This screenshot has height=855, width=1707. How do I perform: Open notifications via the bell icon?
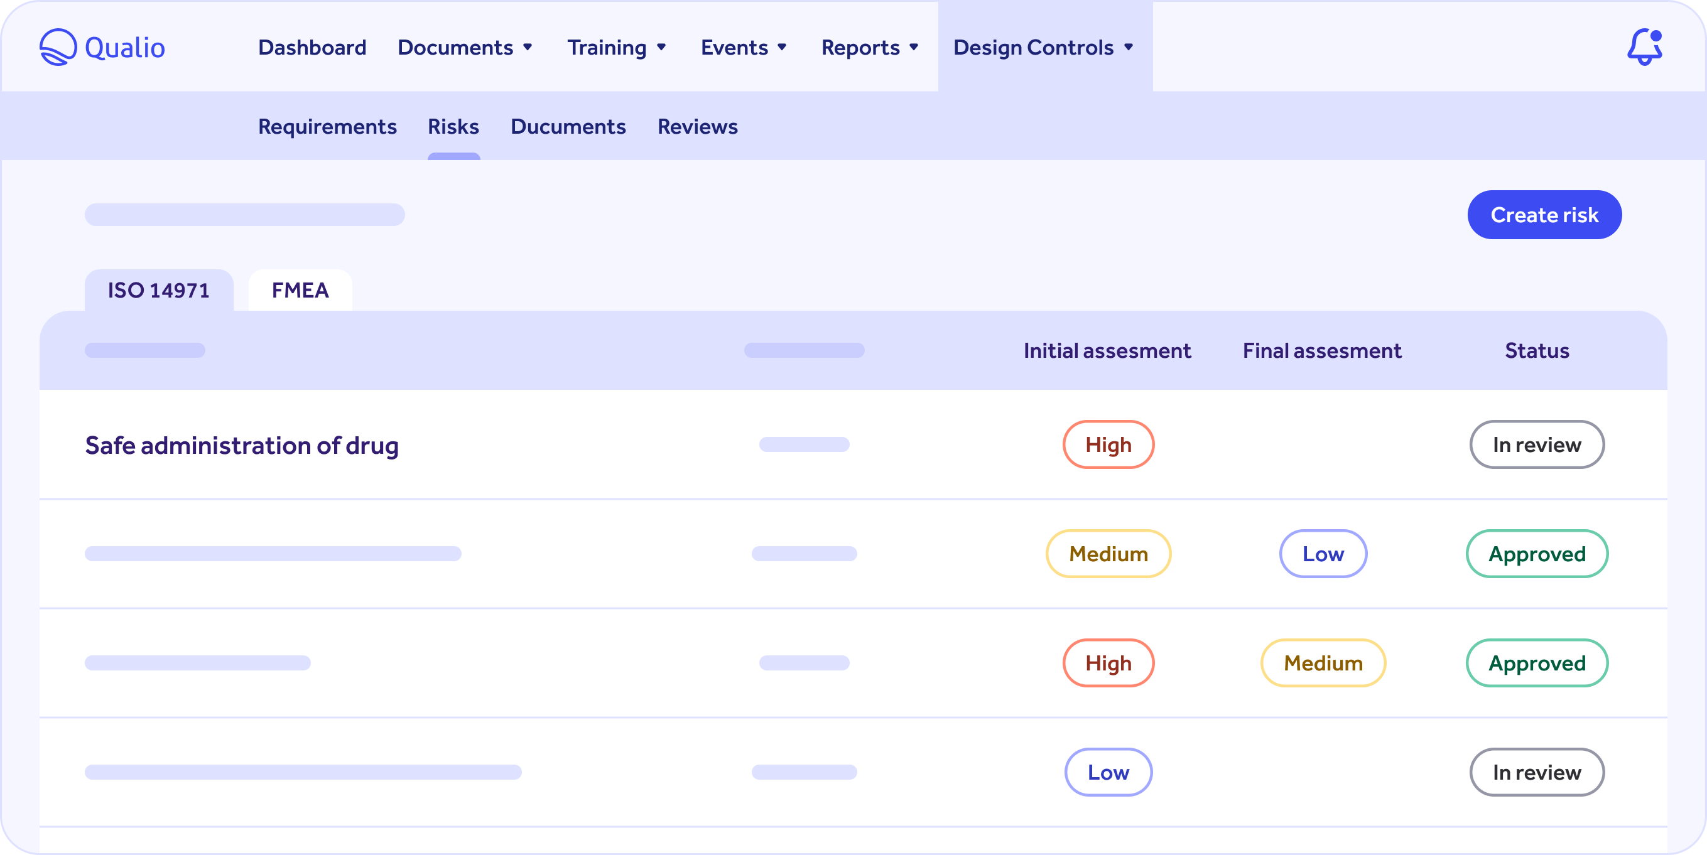point(1646,46)
